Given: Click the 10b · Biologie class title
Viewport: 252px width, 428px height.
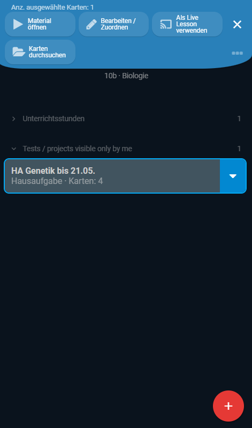Looking at the screenshot, I should pos(126,76).
